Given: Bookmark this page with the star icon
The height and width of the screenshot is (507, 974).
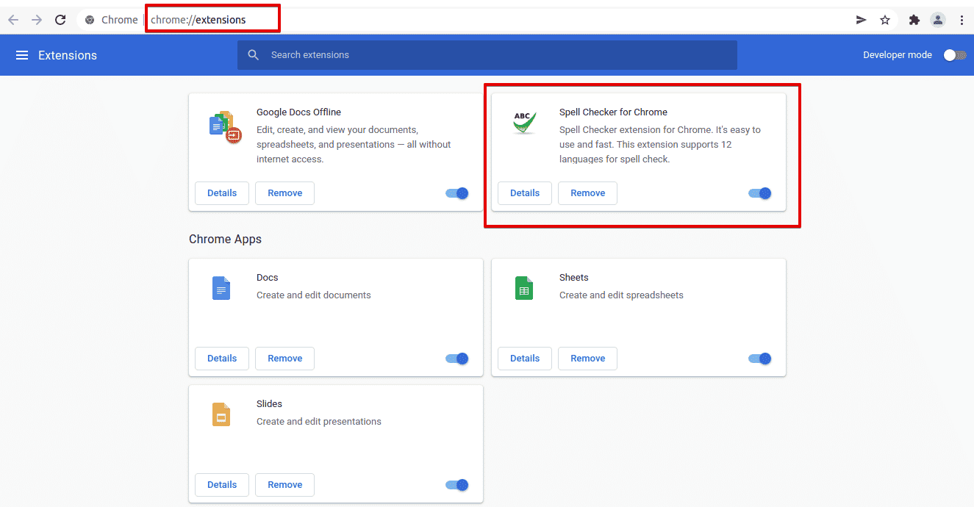Looking at the screenshot, I should (x=885, y=20).
